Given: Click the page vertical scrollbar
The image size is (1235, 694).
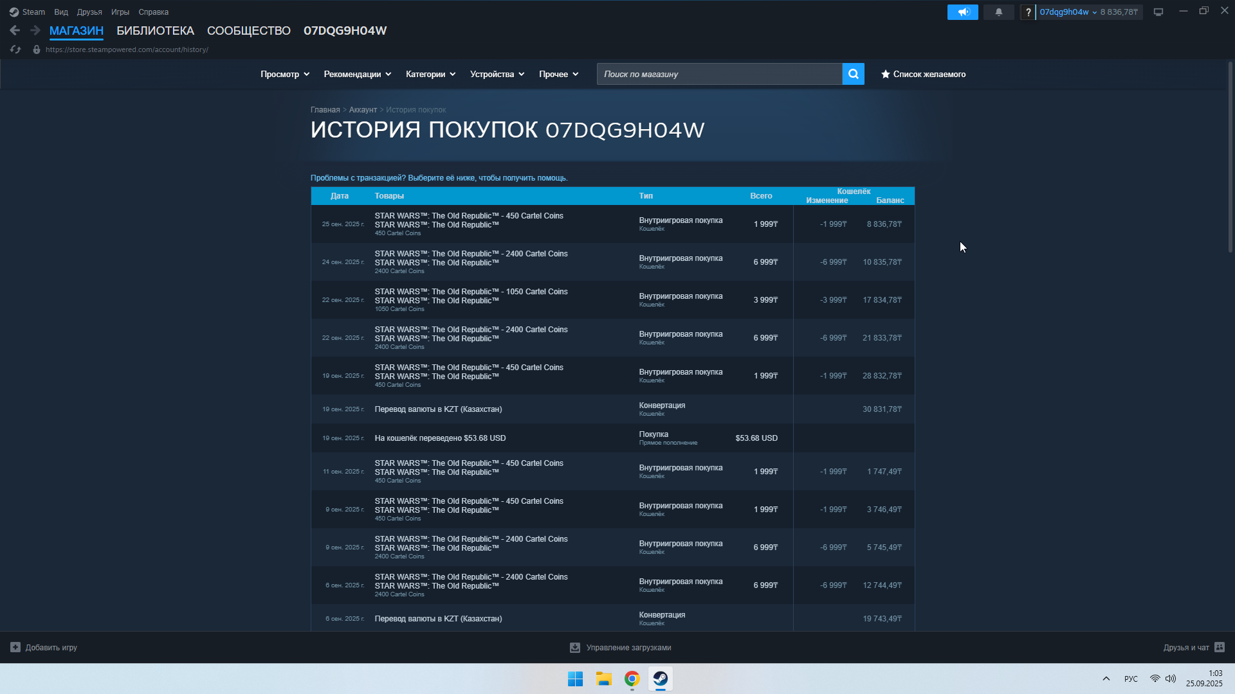Looking at the screenshot, I should 1230,157.
